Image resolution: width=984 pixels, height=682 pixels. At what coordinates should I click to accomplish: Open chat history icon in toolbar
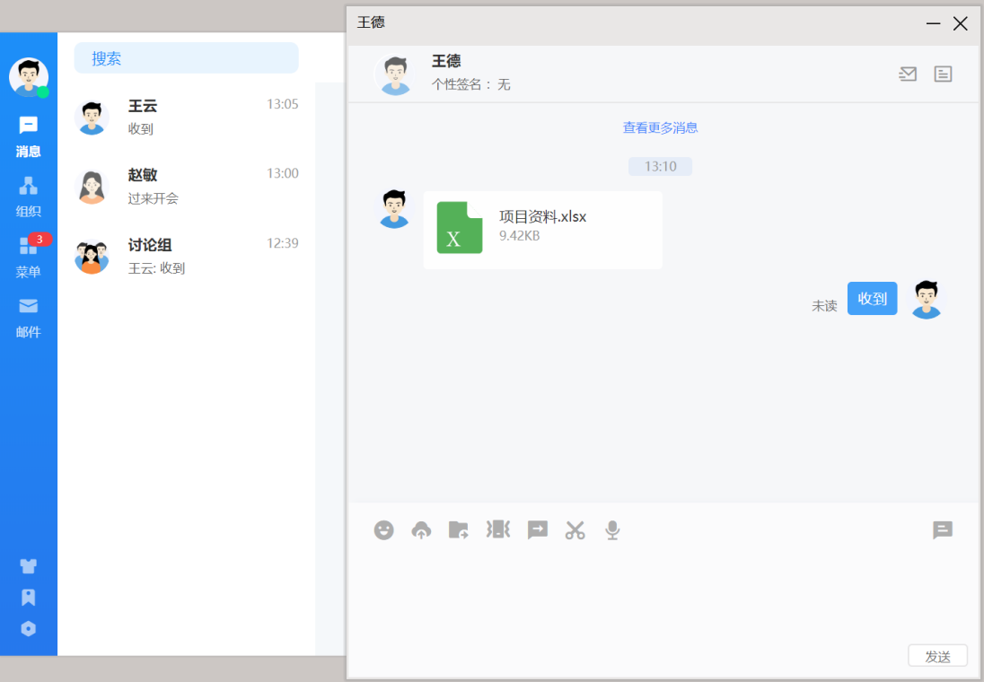click(942, 530)
